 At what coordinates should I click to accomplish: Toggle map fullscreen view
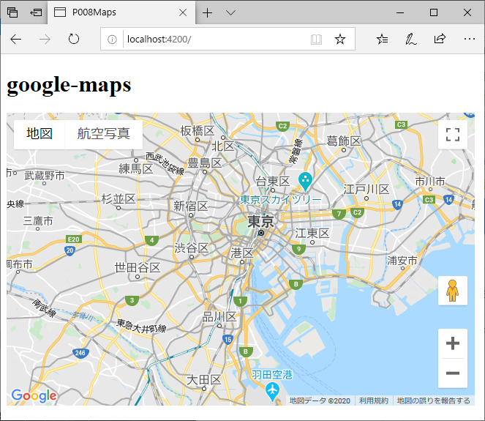coord(453,134)
